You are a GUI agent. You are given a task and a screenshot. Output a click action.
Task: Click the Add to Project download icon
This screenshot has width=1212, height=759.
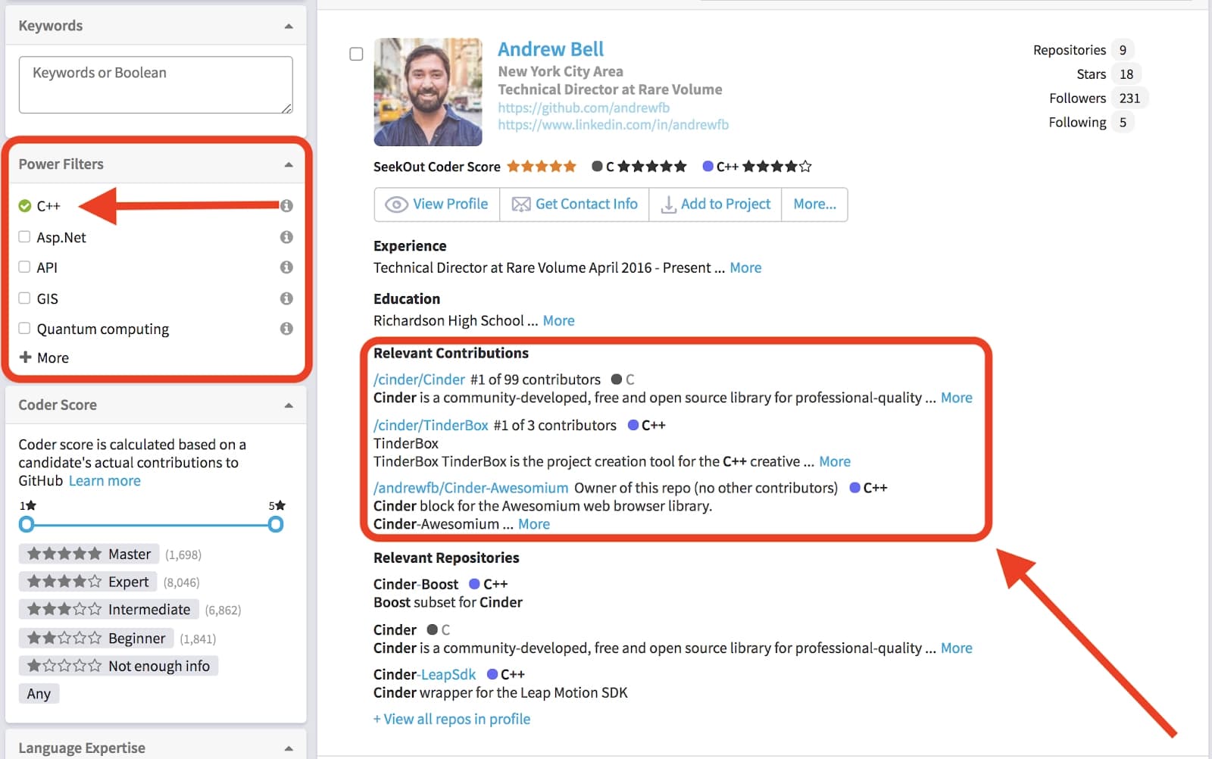pos(670,204)
